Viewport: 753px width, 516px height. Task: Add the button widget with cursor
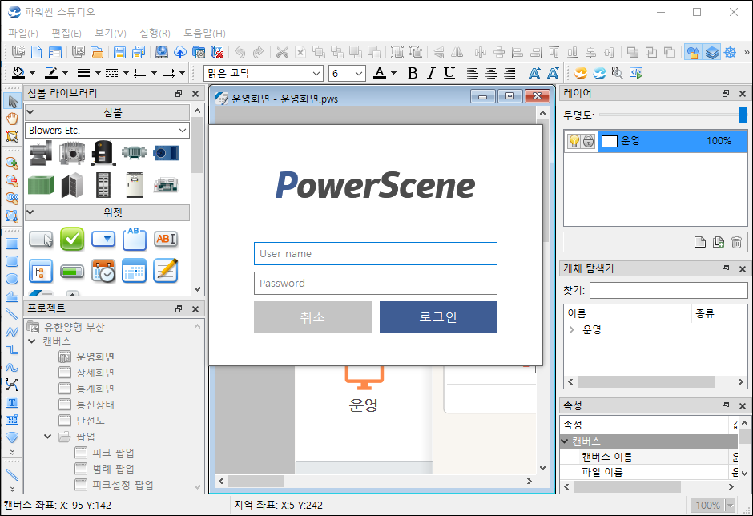pos(42,239)
